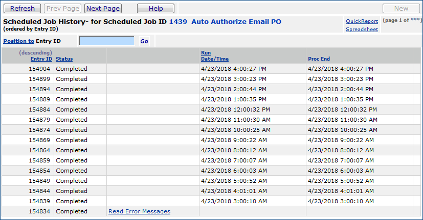Sort by the Status column header

point(64,59)
